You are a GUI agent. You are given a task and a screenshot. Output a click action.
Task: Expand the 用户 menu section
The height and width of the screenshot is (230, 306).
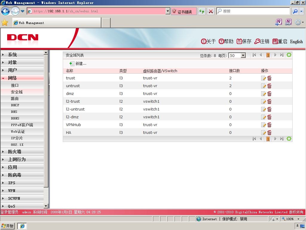22,70
